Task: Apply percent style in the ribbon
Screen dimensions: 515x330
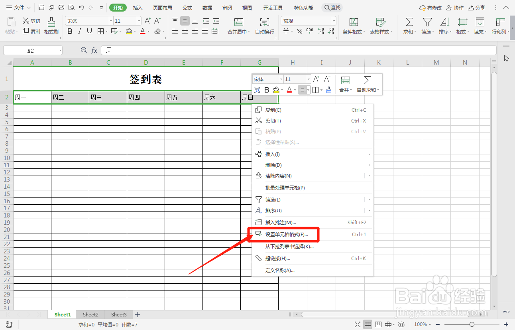Action: 299,31
